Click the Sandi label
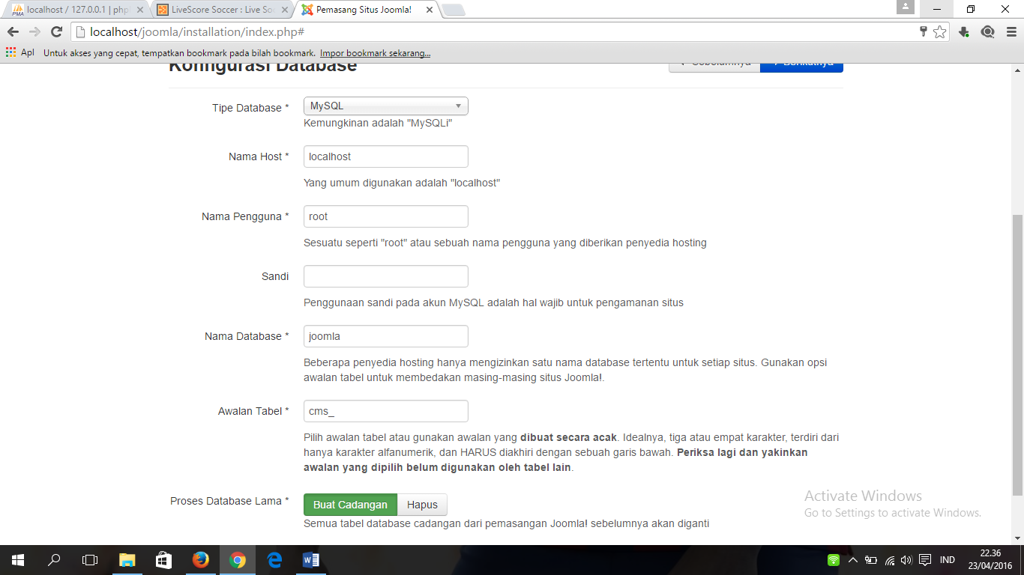The width and height of the screenshot is (1024, 575). (x=275, y=276)
